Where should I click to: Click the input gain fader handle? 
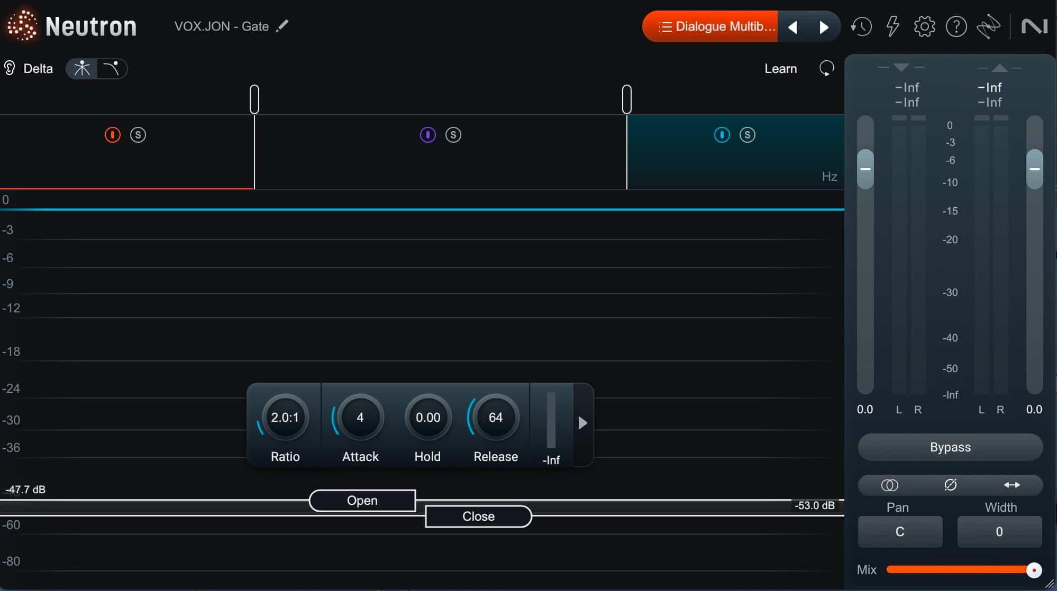coord(865,169)
